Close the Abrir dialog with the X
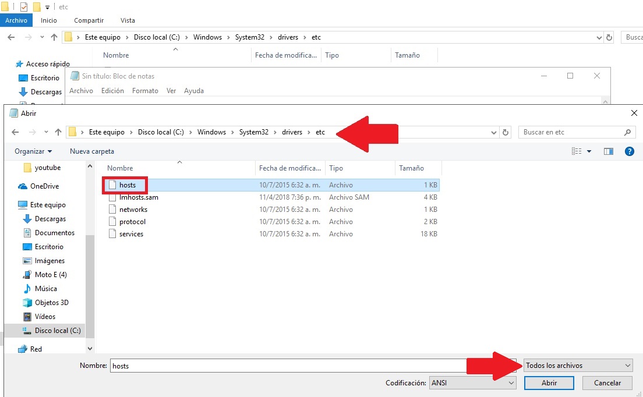 coord(634,113)
